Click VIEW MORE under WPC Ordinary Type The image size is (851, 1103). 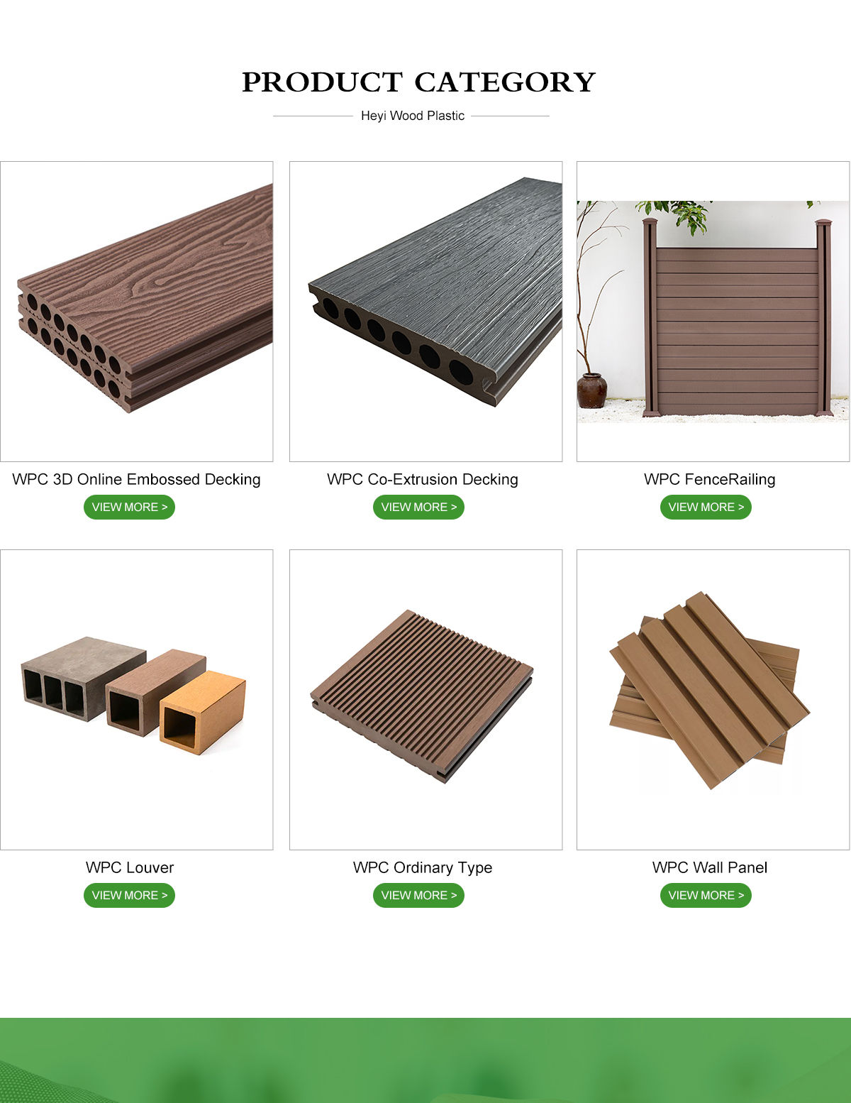(x=418, y=895)
